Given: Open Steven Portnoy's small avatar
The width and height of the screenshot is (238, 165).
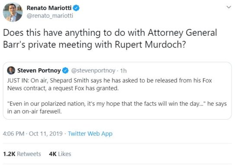Looking at the screenshot, I should [11, 70].
